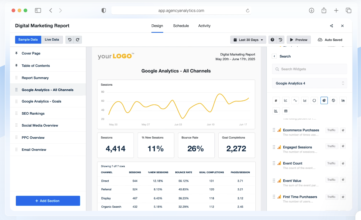Image resolution: width=361 pixels, height=220 pixels.
Task: Select the gauge widget icon
Action: [314, 100]
